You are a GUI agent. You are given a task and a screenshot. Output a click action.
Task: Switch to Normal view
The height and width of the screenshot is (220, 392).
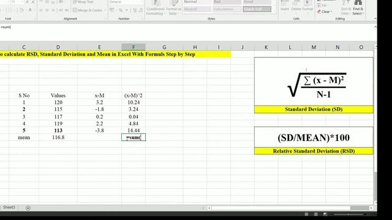(306, 214)
